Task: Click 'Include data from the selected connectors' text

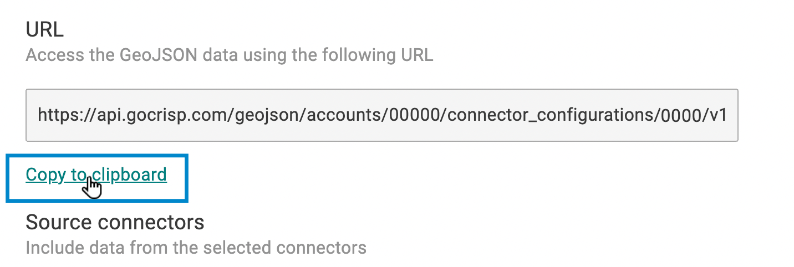Action: coord(196,247)
